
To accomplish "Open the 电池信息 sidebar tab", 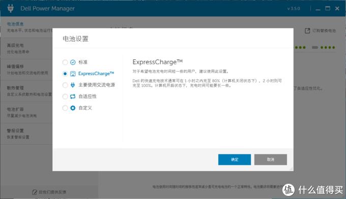I will (x=26, y=27).
